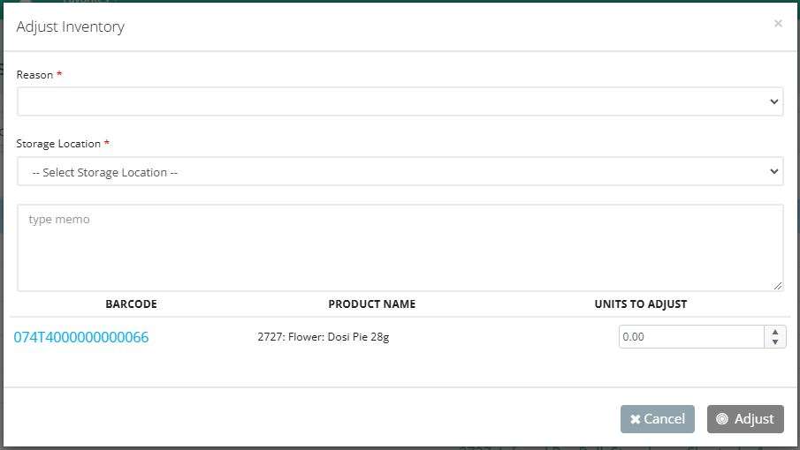Click the Storage Location field label
The image size is (800, 450).
pyautogui.click(x=58, y=144)
